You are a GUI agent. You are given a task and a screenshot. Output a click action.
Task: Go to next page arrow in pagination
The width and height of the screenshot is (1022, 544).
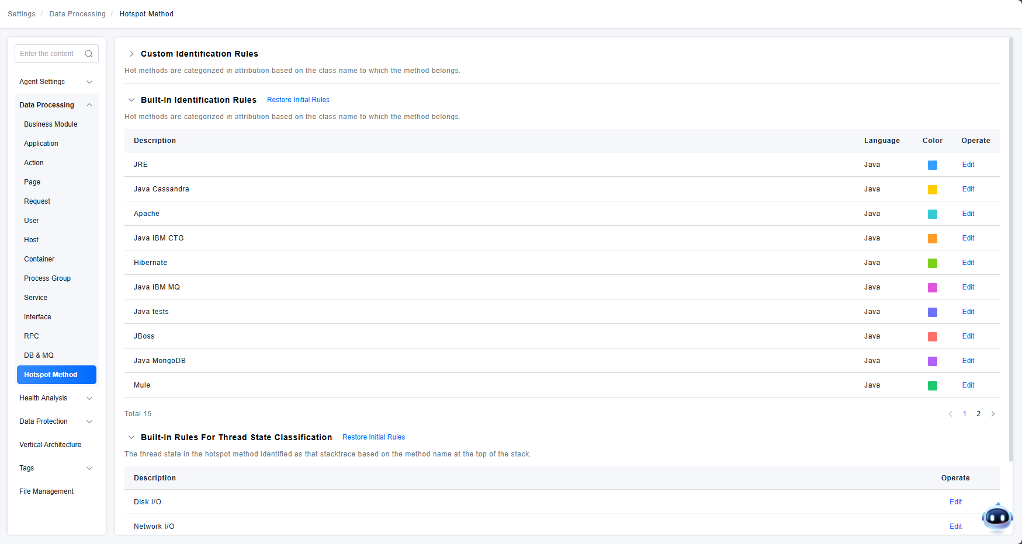coord(993,414)
